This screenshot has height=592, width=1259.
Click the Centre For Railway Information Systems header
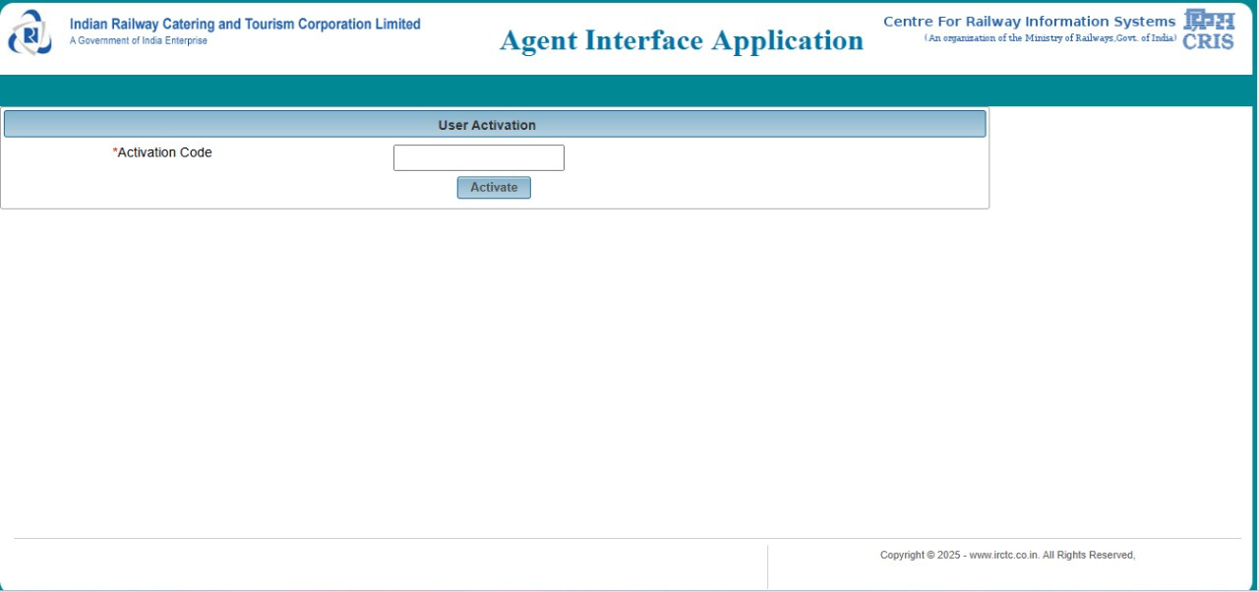1029,21
